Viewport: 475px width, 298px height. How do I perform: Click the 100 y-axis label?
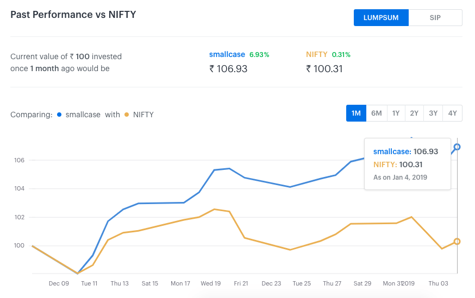(20, 245)
